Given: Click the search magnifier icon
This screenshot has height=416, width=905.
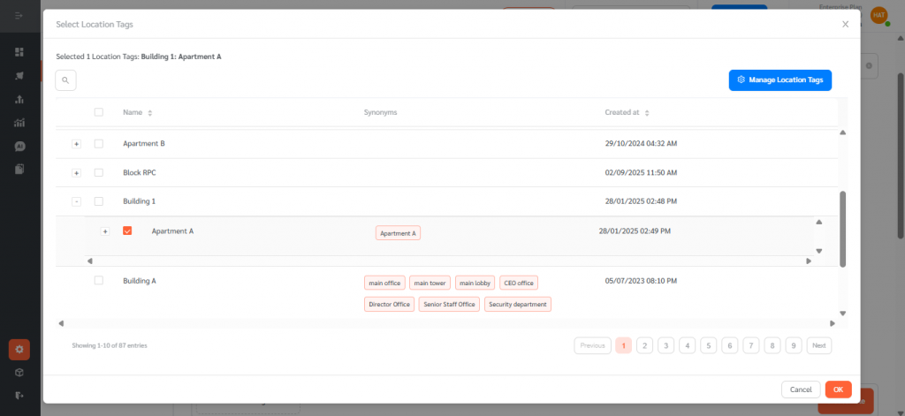Looking at the screenshot, I should click(x=65, y=80).
